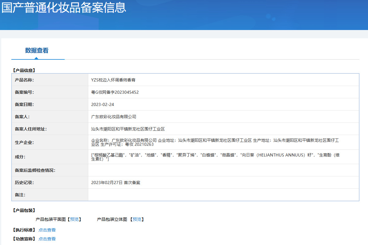Viewport: 368px width, 245px height.
Task: Click the 产品名称 row label
Action: click(24, 80)
